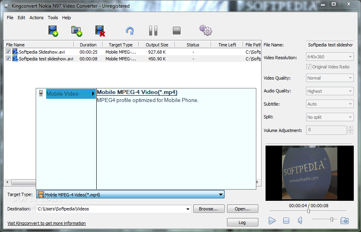Click the Convert (blue arrow) toolbar icon
361x232 pixels.
click(x=130, y=31)
